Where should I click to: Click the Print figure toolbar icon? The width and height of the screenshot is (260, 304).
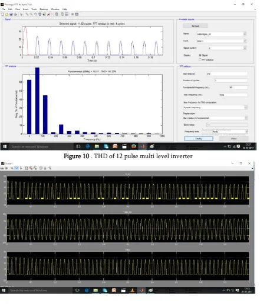(15, 14)
